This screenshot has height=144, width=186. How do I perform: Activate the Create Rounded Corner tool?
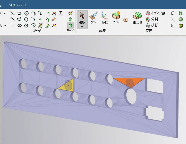[47, 13]
